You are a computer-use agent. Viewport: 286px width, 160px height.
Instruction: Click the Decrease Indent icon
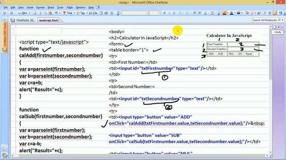pyautogui.click(x=195, y=13)
